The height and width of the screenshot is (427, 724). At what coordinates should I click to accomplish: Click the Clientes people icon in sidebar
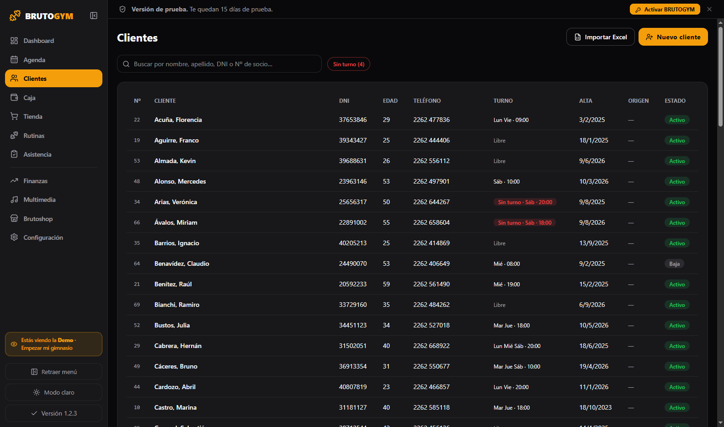click(x=14, y=79)
